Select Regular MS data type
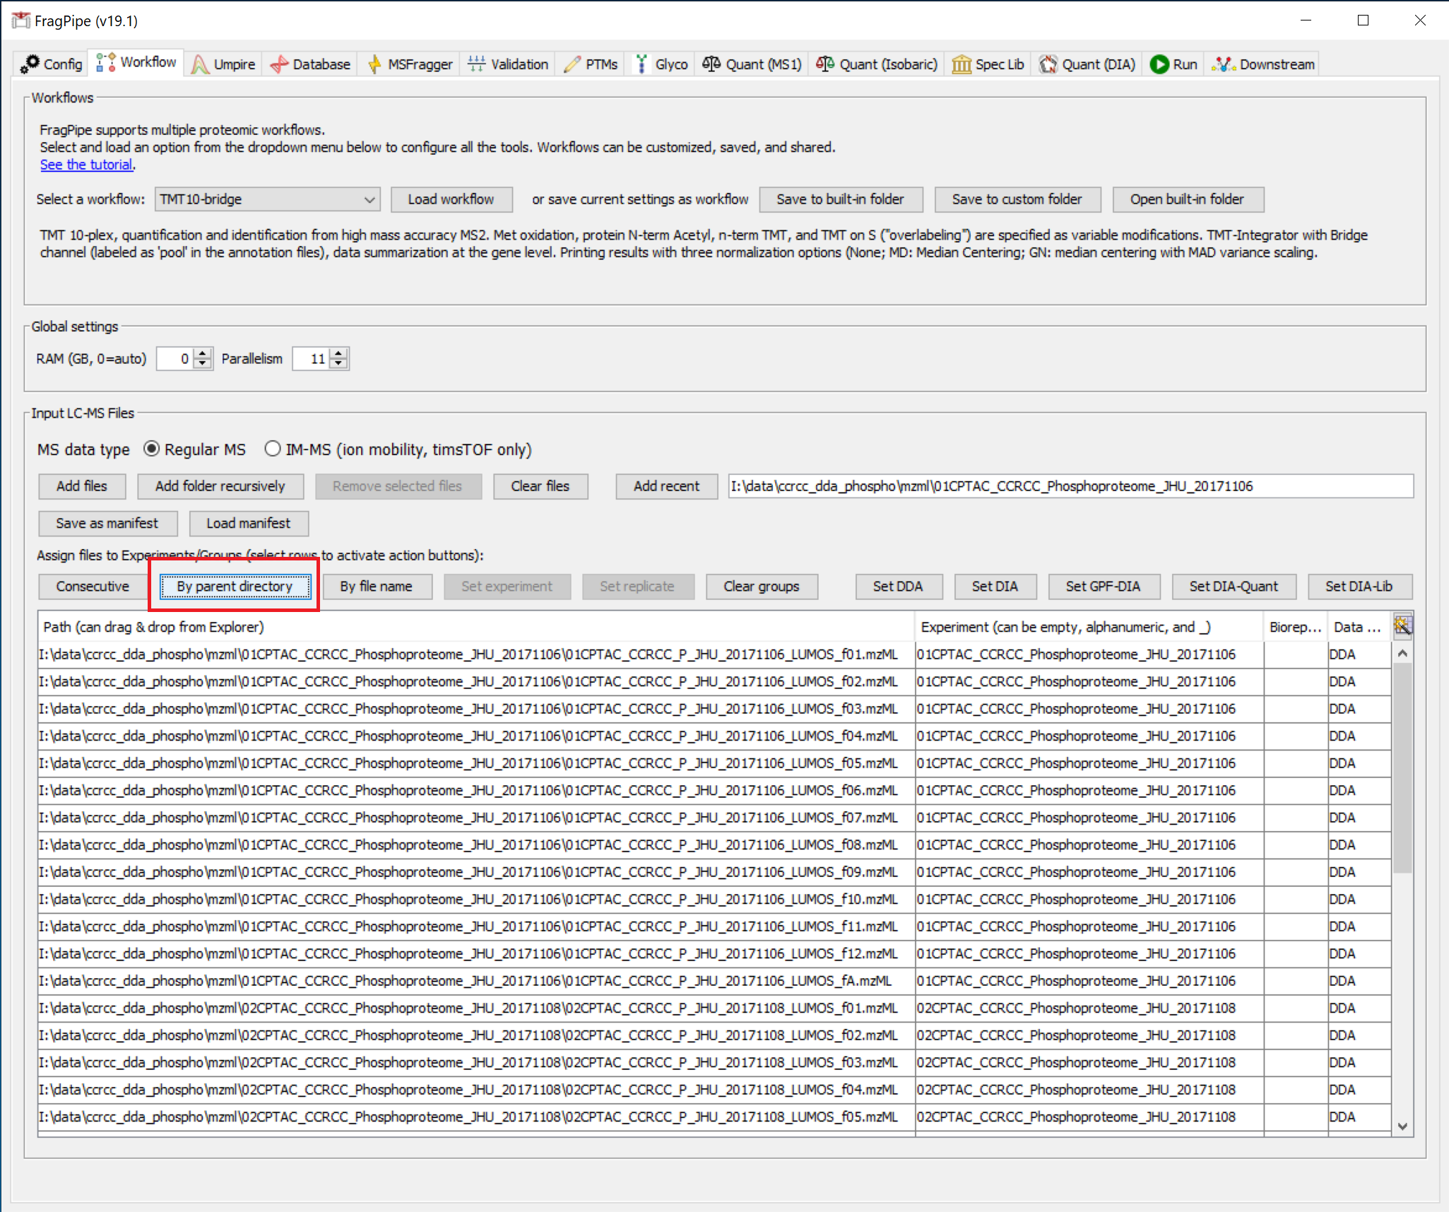 click(x=152, y=449)
